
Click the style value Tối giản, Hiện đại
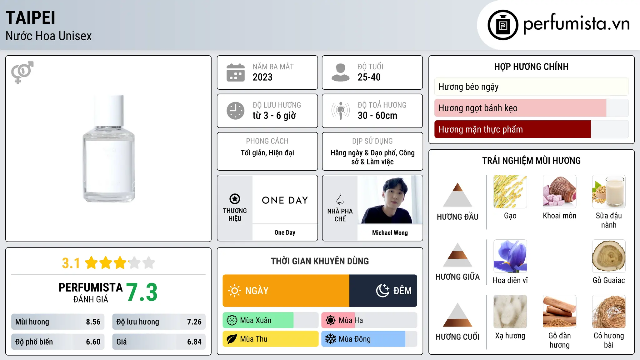[267, 153]
